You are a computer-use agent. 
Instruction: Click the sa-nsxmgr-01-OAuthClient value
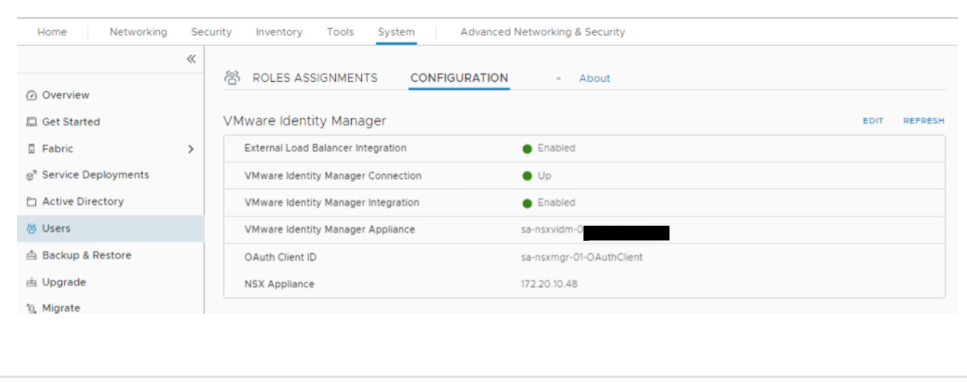pyautogui.click(x=581, y=258)
